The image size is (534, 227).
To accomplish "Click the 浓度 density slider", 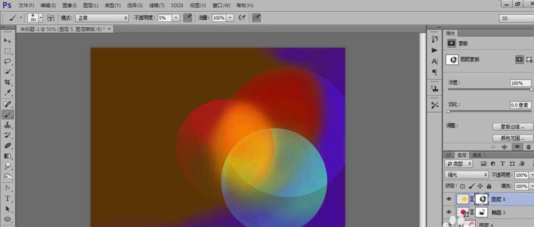I will click(x=489, y=90).
